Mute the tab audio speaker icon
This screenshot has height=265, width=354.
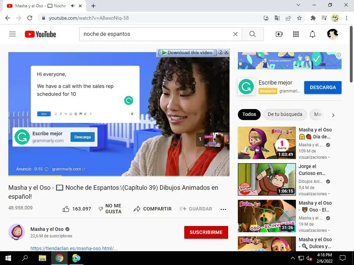tap(73, 6)
